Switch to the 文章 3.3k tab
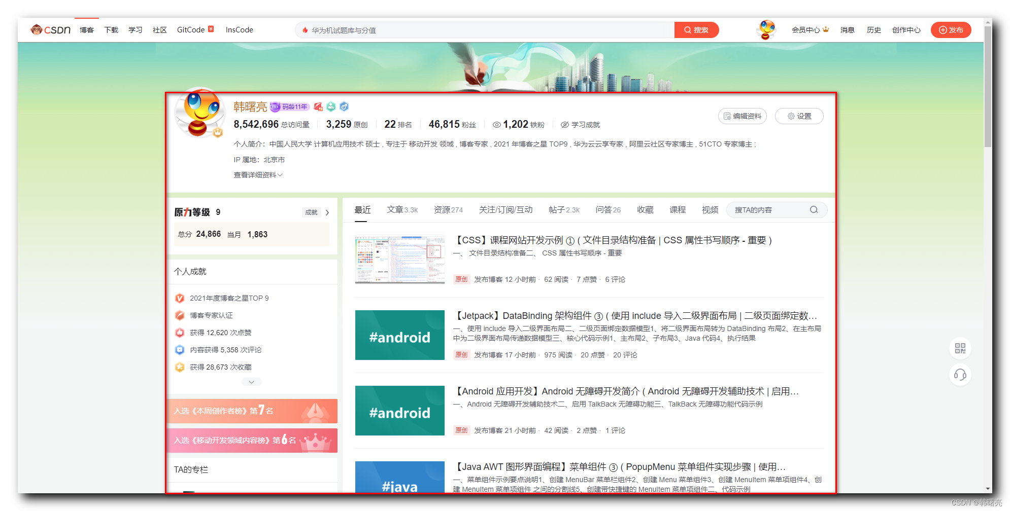This screenshot has width=1010, height=511. [x=402, y=210]
